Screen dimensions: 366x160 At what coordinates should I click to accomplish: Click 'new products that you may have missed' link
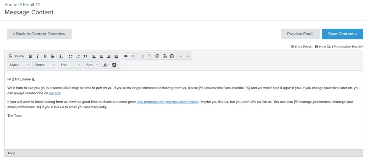(168, 102)
